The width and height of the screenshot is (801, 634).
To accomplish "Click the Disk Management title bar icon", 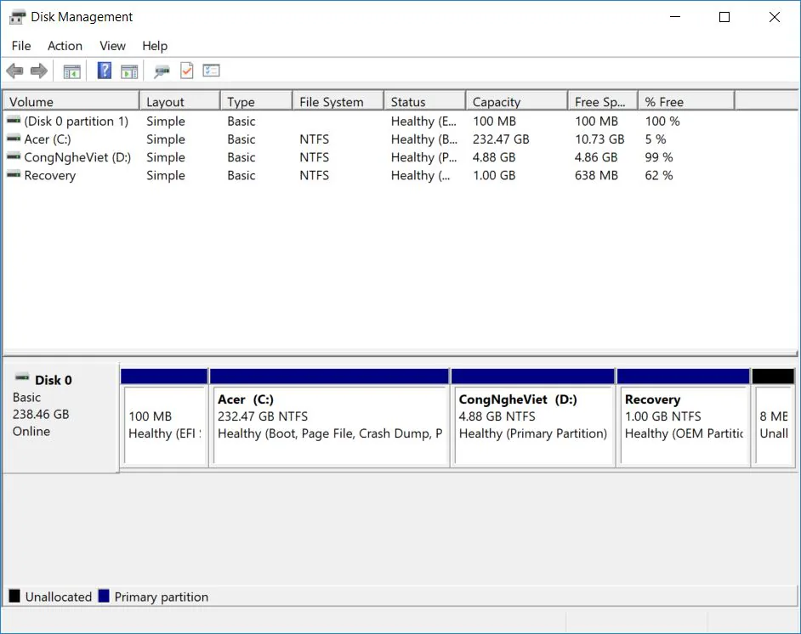I will pyautogui.click(x=17, y=17).
